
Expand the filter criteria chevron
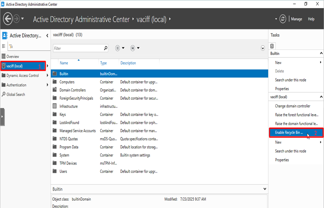(263, 49)
